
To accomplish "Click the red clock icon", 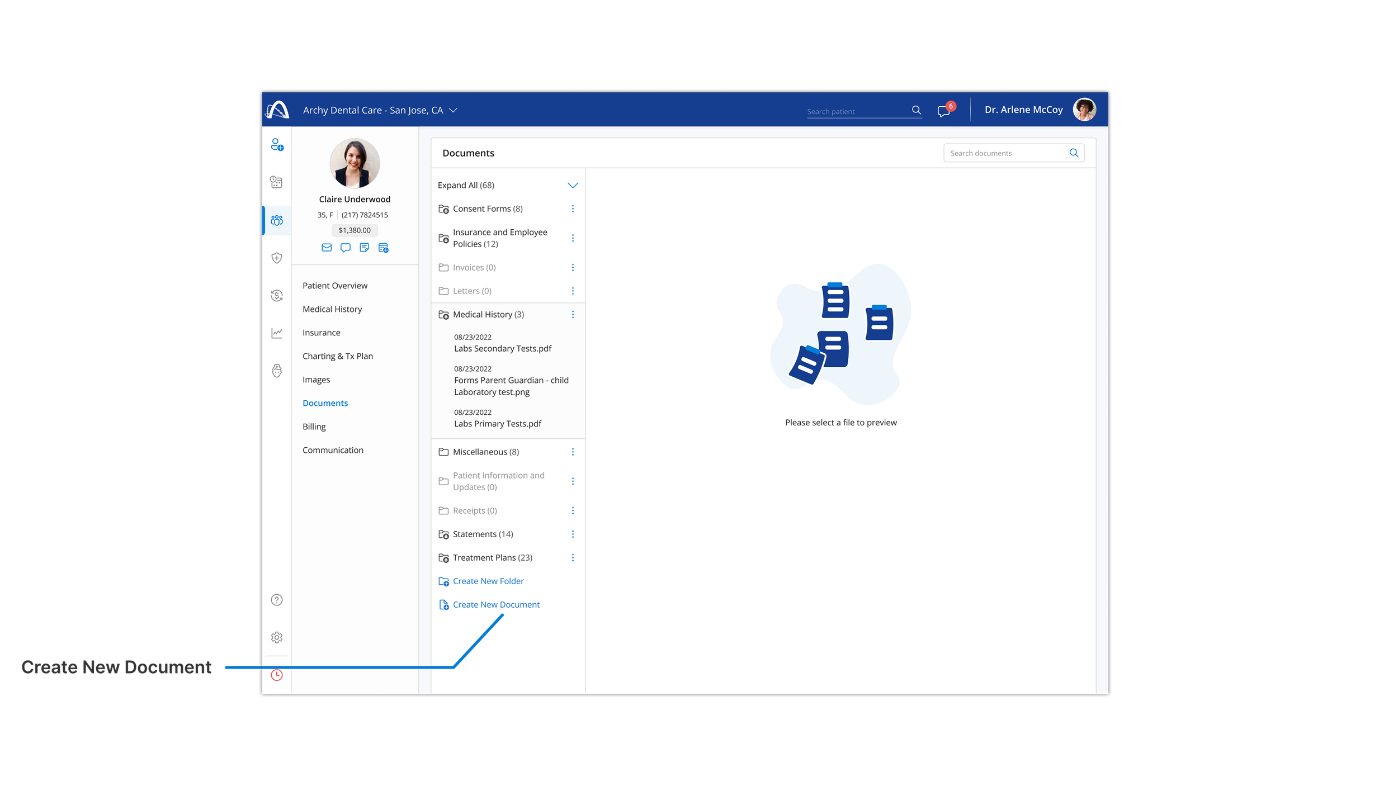I will [277, 675].
